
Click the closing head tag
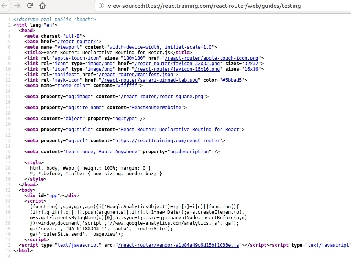[x=28, y=184]
